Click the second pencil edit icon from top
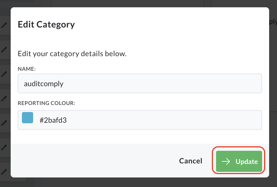277x187 pixels. 4,50
